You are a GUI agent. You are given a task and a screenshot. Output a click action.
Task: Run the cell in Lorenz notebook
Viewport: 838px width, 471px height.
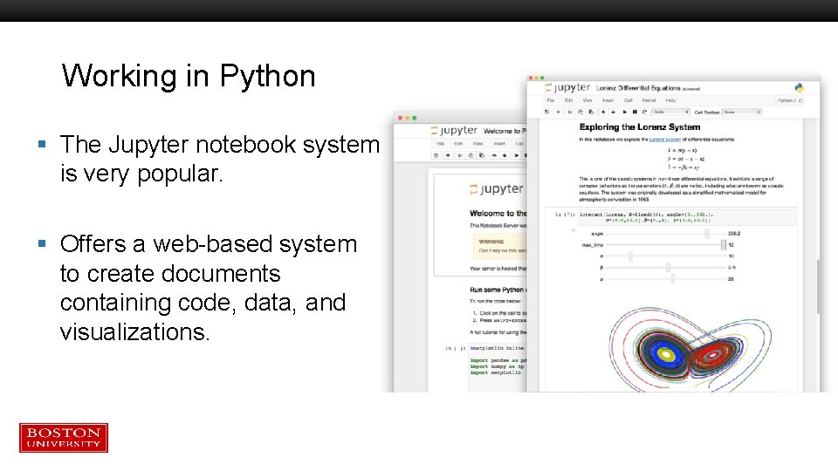[625, 113]
